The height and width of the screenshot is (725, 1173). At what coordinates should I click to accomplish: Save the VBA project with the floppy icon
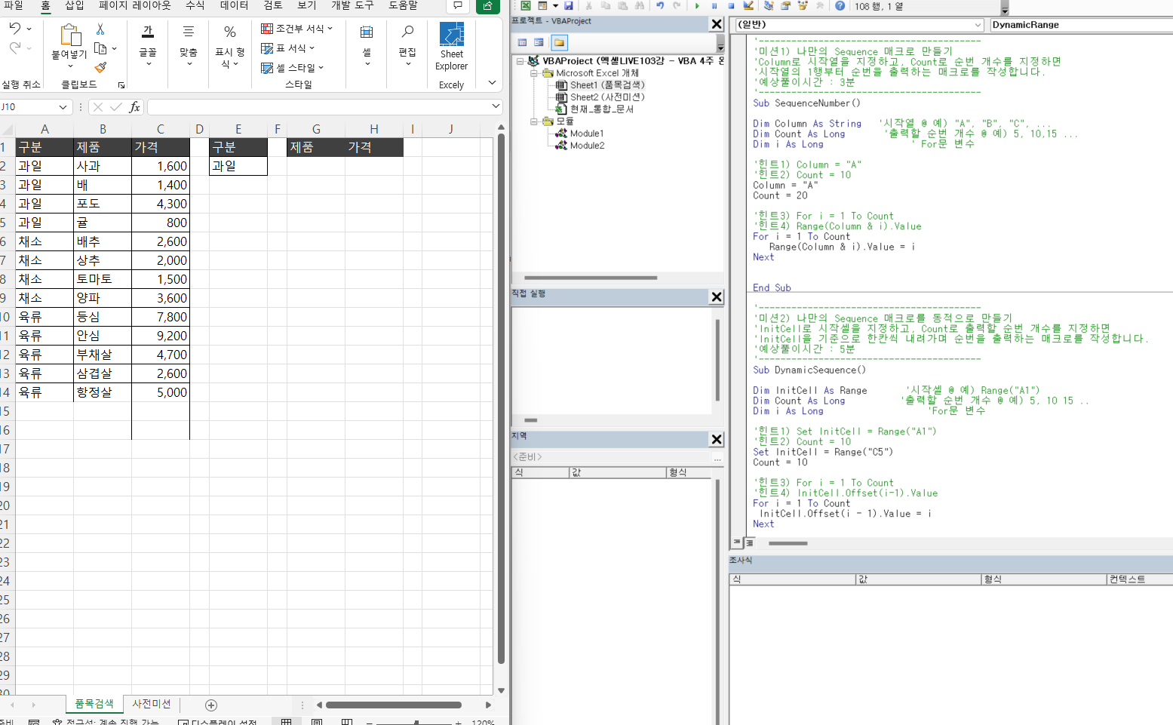pos(569,5)
